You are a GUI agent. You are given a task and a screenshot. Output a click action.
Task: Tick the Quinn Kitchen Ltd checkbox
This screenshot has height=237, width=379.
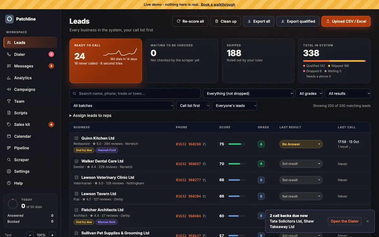(x=76, y=138)
